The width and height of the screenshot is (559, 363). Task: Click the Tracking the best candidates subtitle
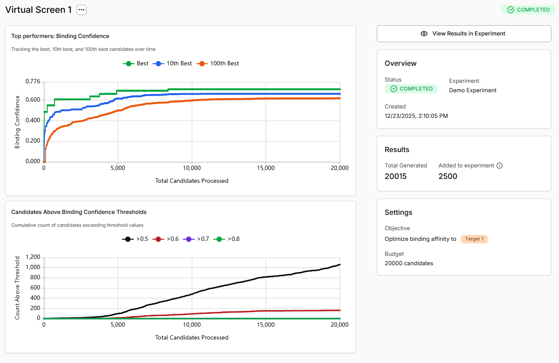coord(83,50)
